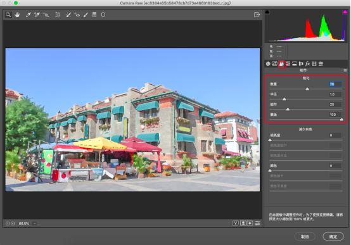This screenshot has height=245, width=351.
Task: Click the Cancel (取消) button
Action: [305, 237]
